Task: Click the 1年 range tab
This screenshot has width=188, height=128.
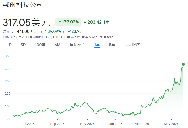Action: click(97, 45)
